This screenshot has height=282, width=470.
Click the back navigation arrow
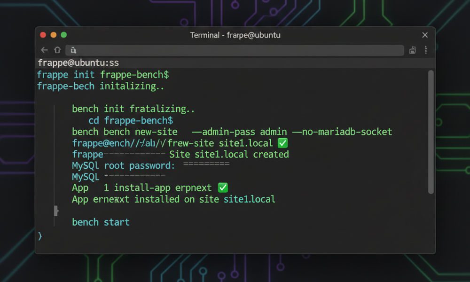44,50
